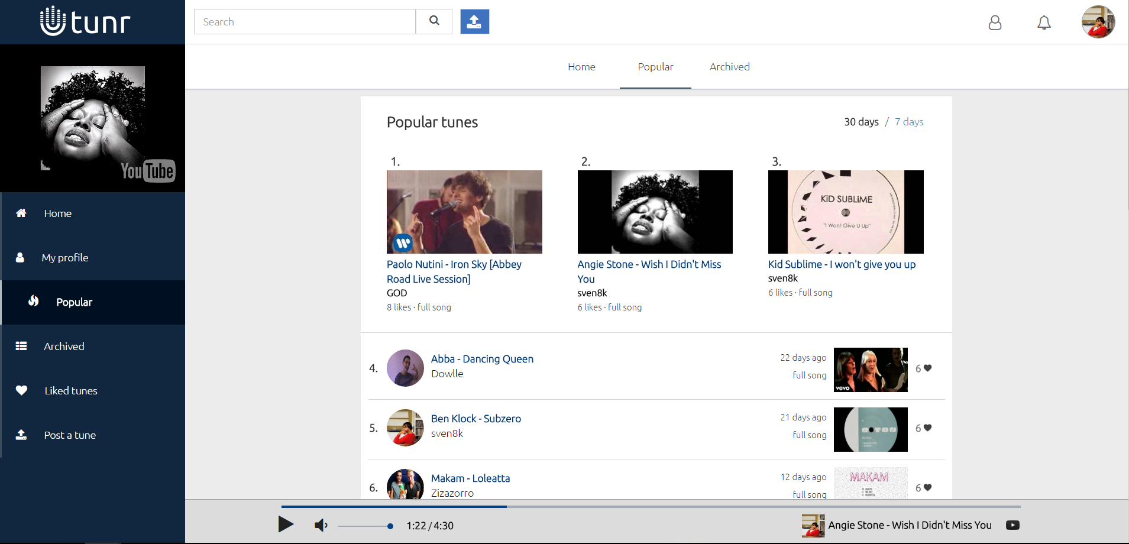Switch to the Archived tab

pyautogui.click(x=729, y=67)
